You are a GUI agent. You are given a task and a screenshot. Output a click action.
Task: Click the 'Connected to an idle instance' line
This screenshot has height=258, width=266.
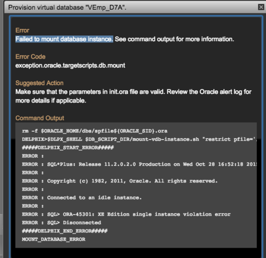81,198
